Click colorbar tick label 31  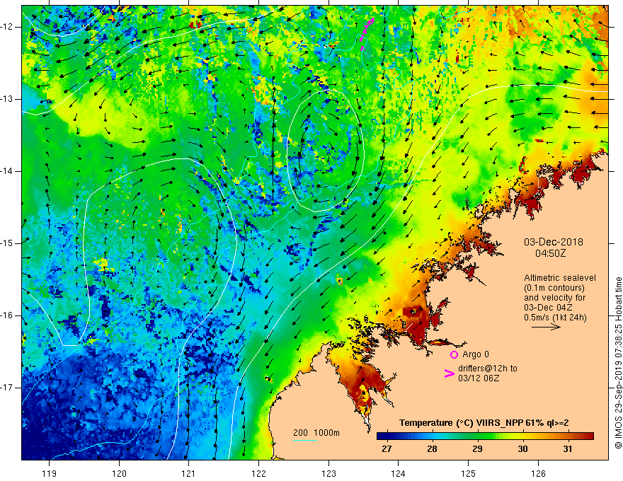coord(568,448)
